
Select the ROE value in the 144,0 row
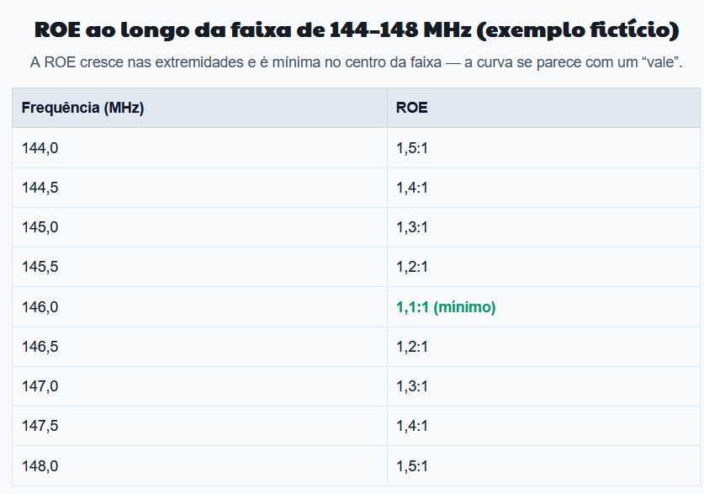[x=412, y=148]
